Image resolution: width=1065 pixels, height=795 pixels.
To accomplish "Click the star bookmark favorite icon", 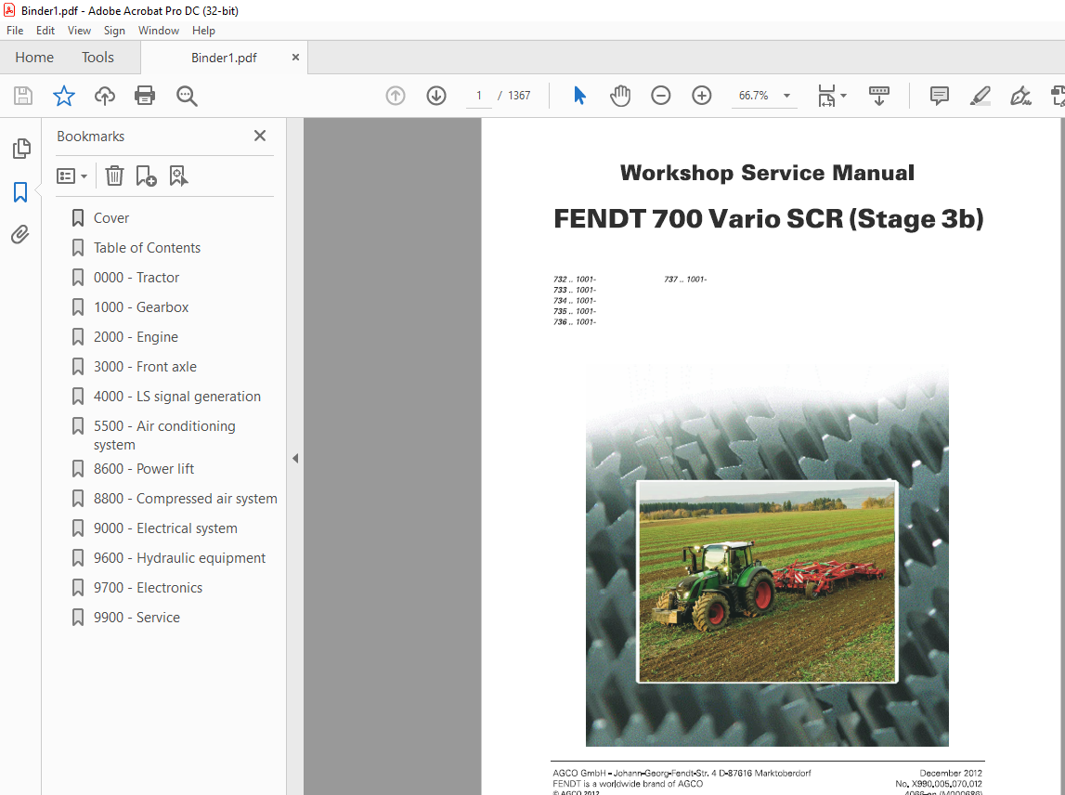I will (x=64, y=96).
